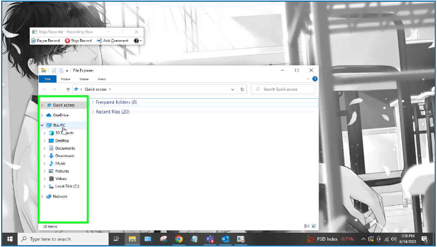Go up one level with Up arrow
Image resolution: width=437 pixels, height=247 pixels.
tap(68, 89)
